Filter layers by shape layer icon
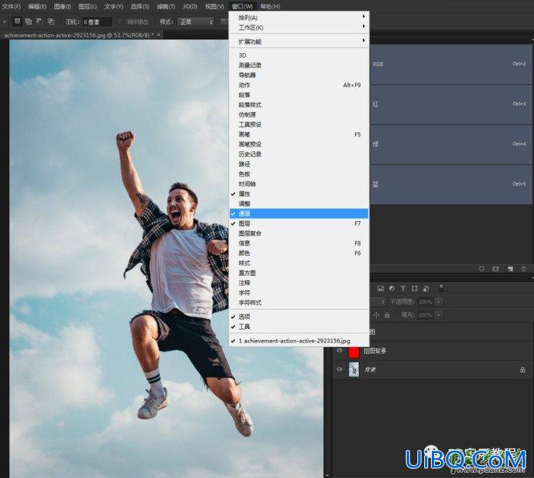The width and height of the screenshot is (534, 478). tap(414, 289)
